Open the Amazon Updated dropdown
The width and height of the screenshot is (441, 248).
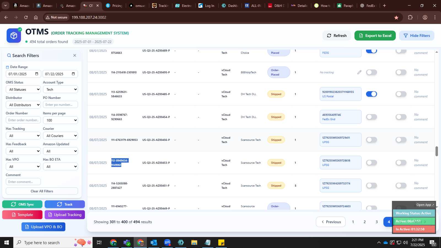(60, 151)
